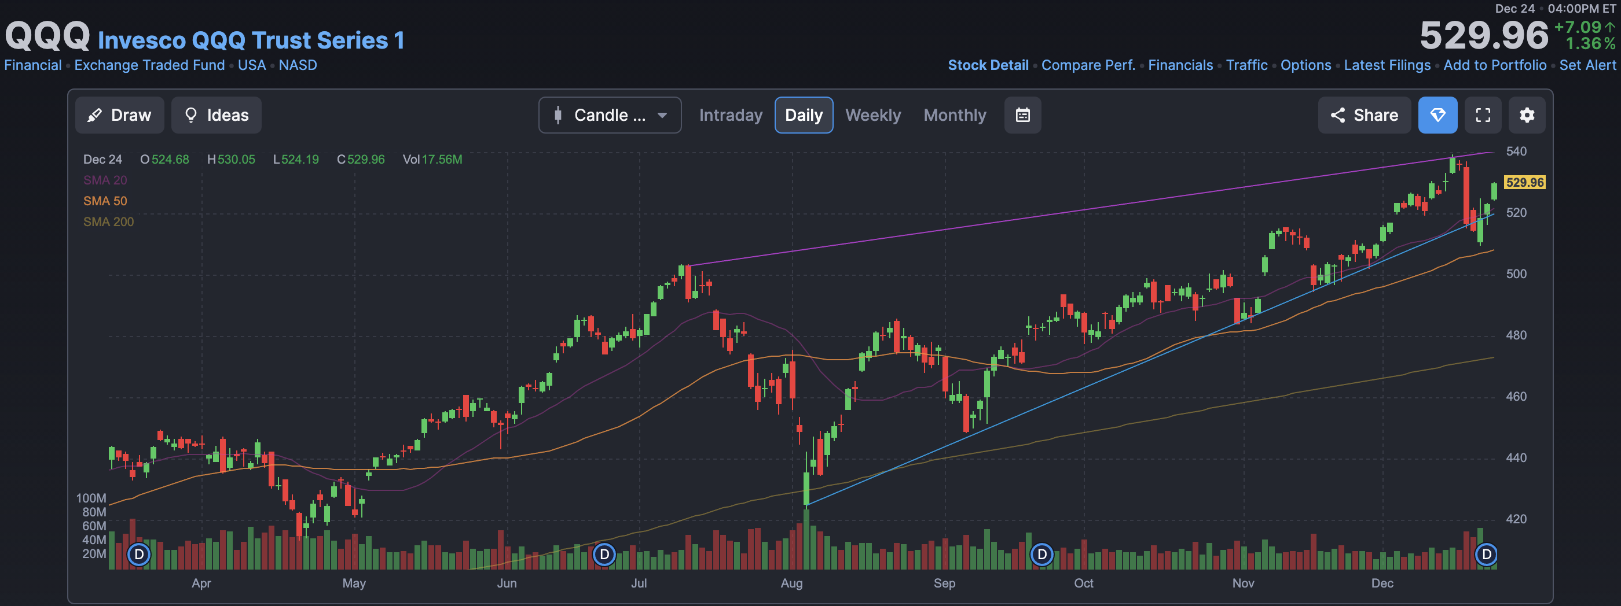Click the dividend marker in late December

click(x=1486, y=555)
